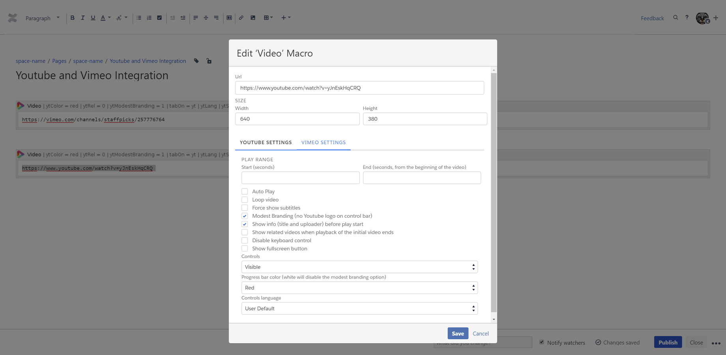
Task: Open insert more content menu
Action: (x=286, y=18)
